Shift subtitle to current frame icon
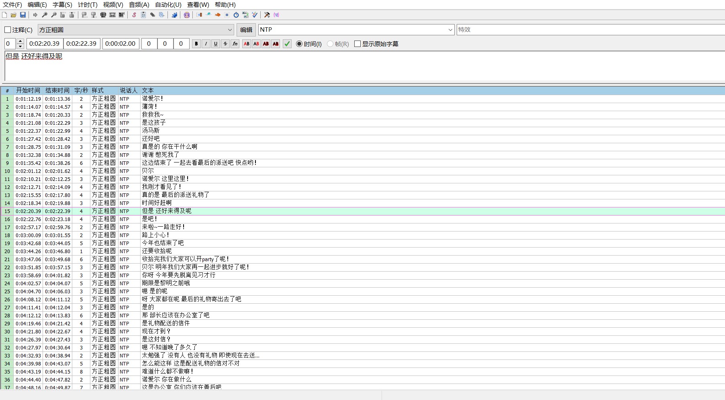 (122, 15)
